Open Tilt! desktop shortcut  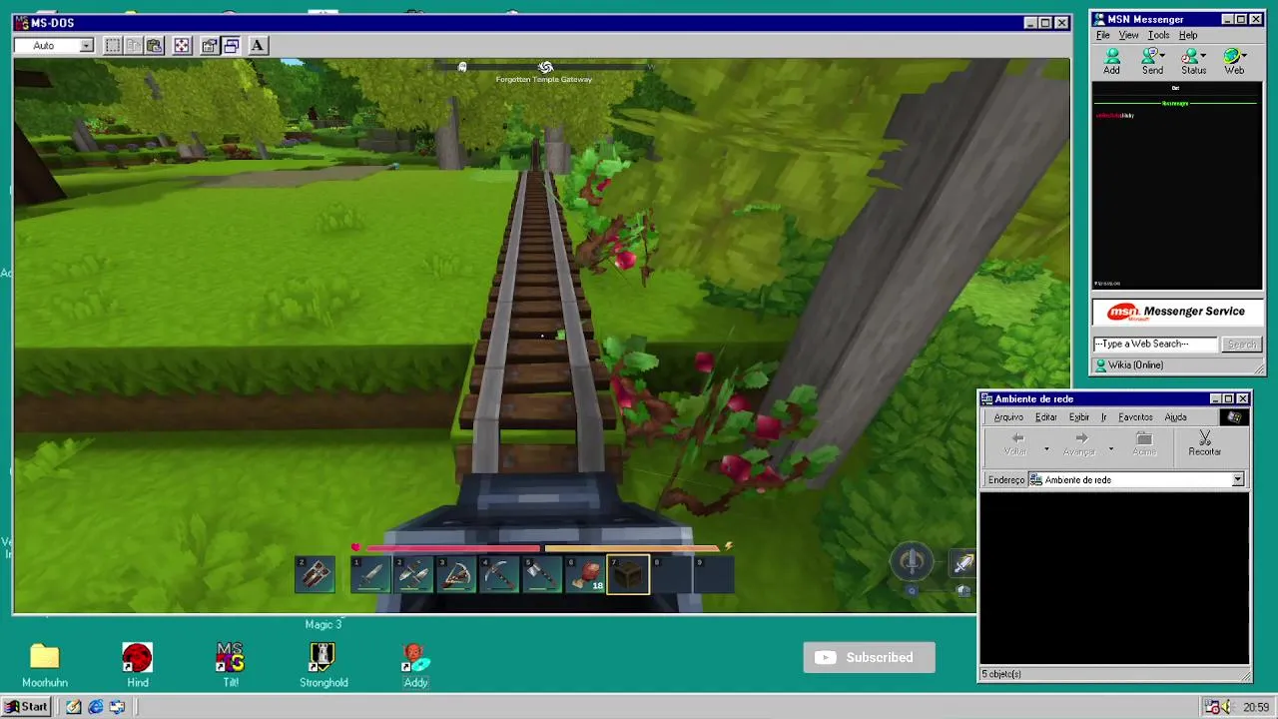(x=231, y=665)
